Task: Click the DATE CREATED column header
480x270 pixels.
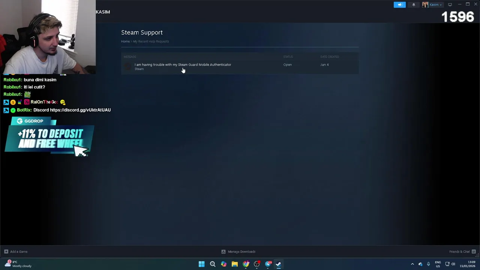Action: [330, 57]
